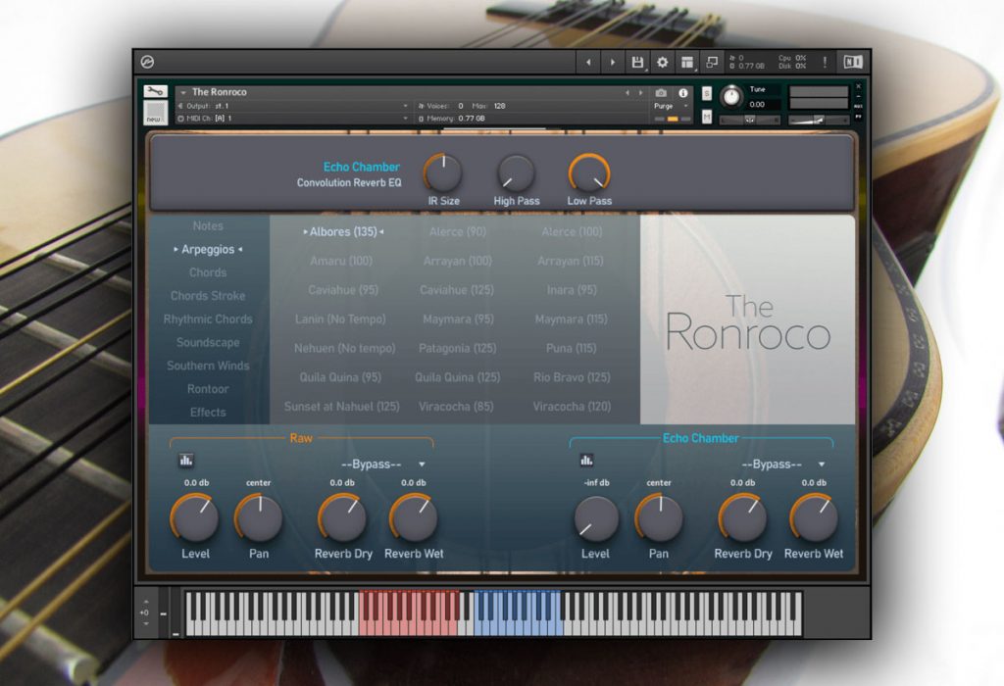Open instrument edit wrench

(155, 91)
